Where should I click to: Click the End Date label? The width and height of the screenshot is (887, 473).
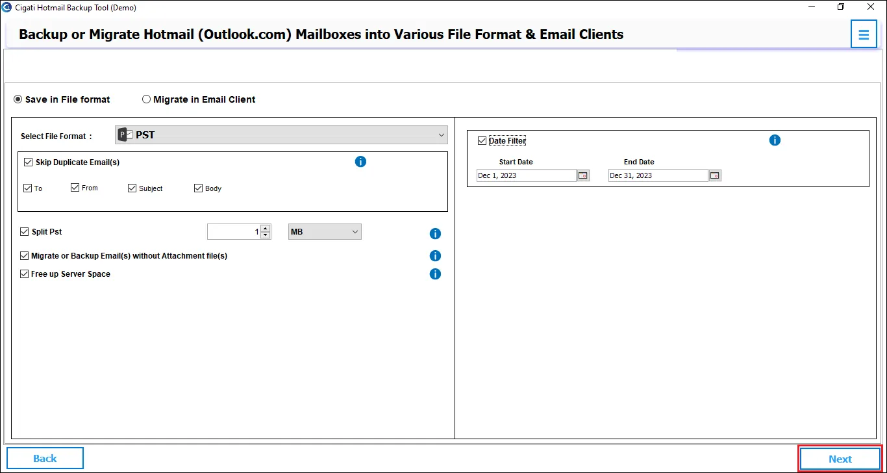tap(639, 162)
